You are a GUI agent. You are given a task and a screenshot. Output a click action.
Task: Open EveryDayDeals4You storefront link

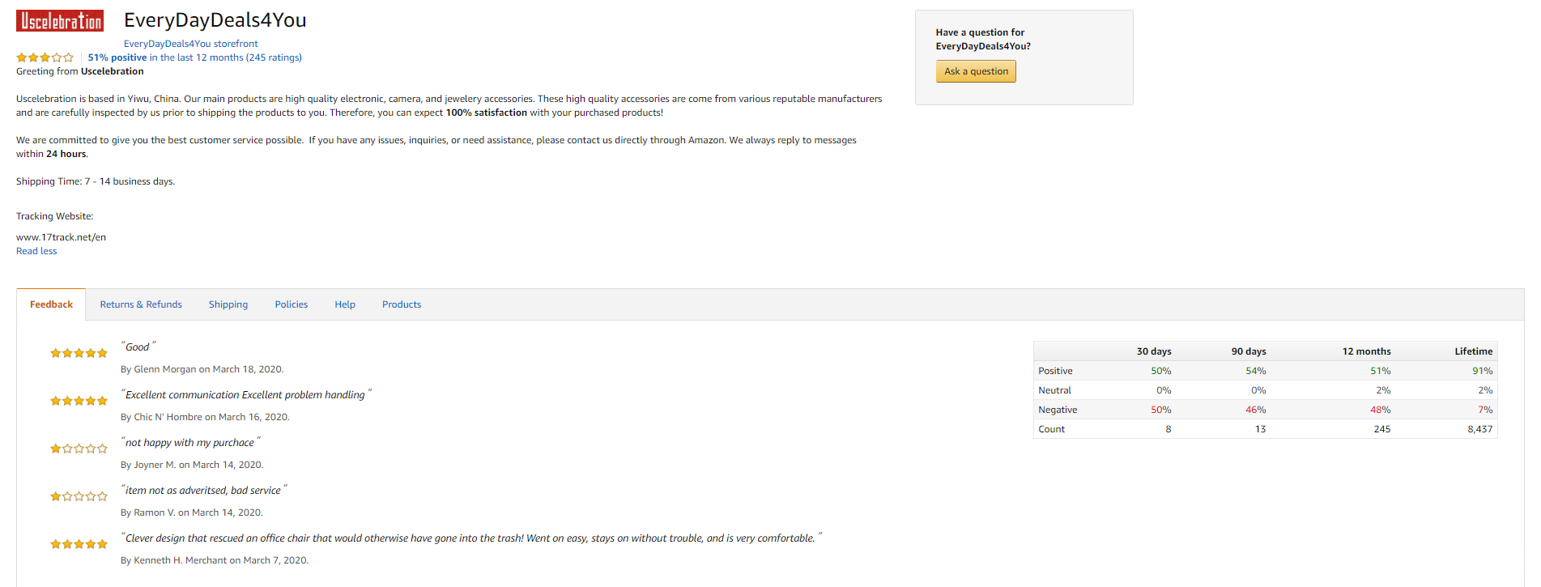(x=190, y=44)
